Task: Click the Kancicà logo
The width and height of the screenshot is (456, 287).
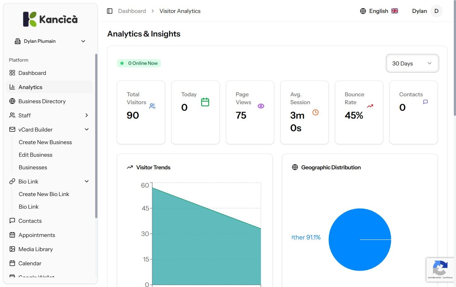Action: 50,19
